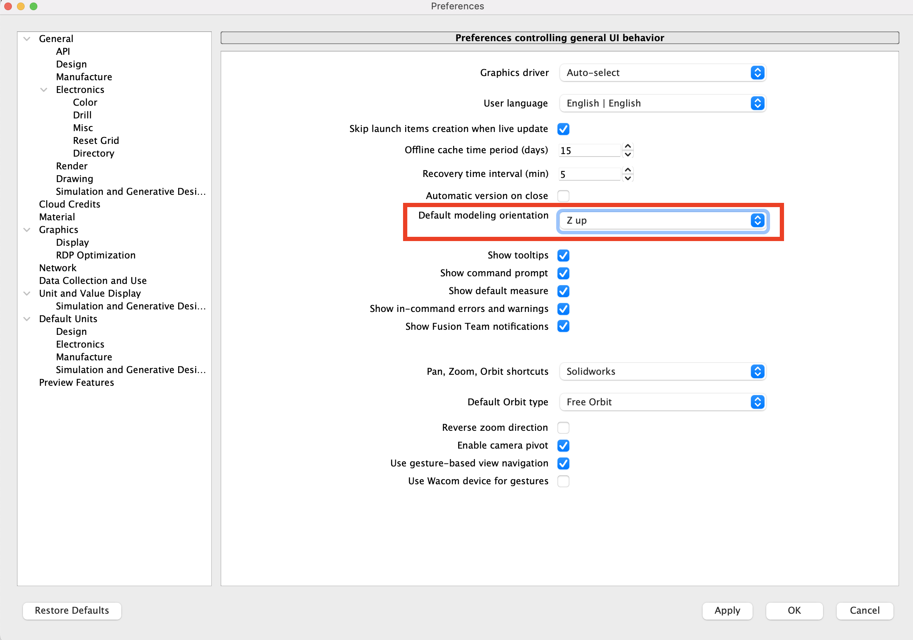Click the Apply button
The width and height of the screenshot is (913, 640).
coord(727,611)
